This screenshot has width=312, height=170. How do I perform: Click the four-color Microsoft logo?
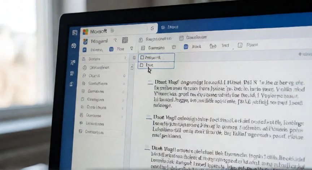86,32
